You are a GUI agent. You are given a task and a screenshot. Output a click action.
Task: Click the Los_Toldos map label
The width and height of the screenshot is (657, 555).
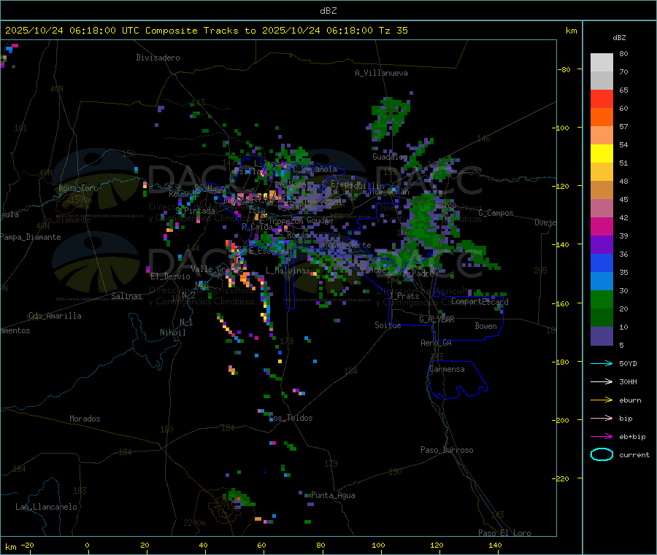(291, 418)
